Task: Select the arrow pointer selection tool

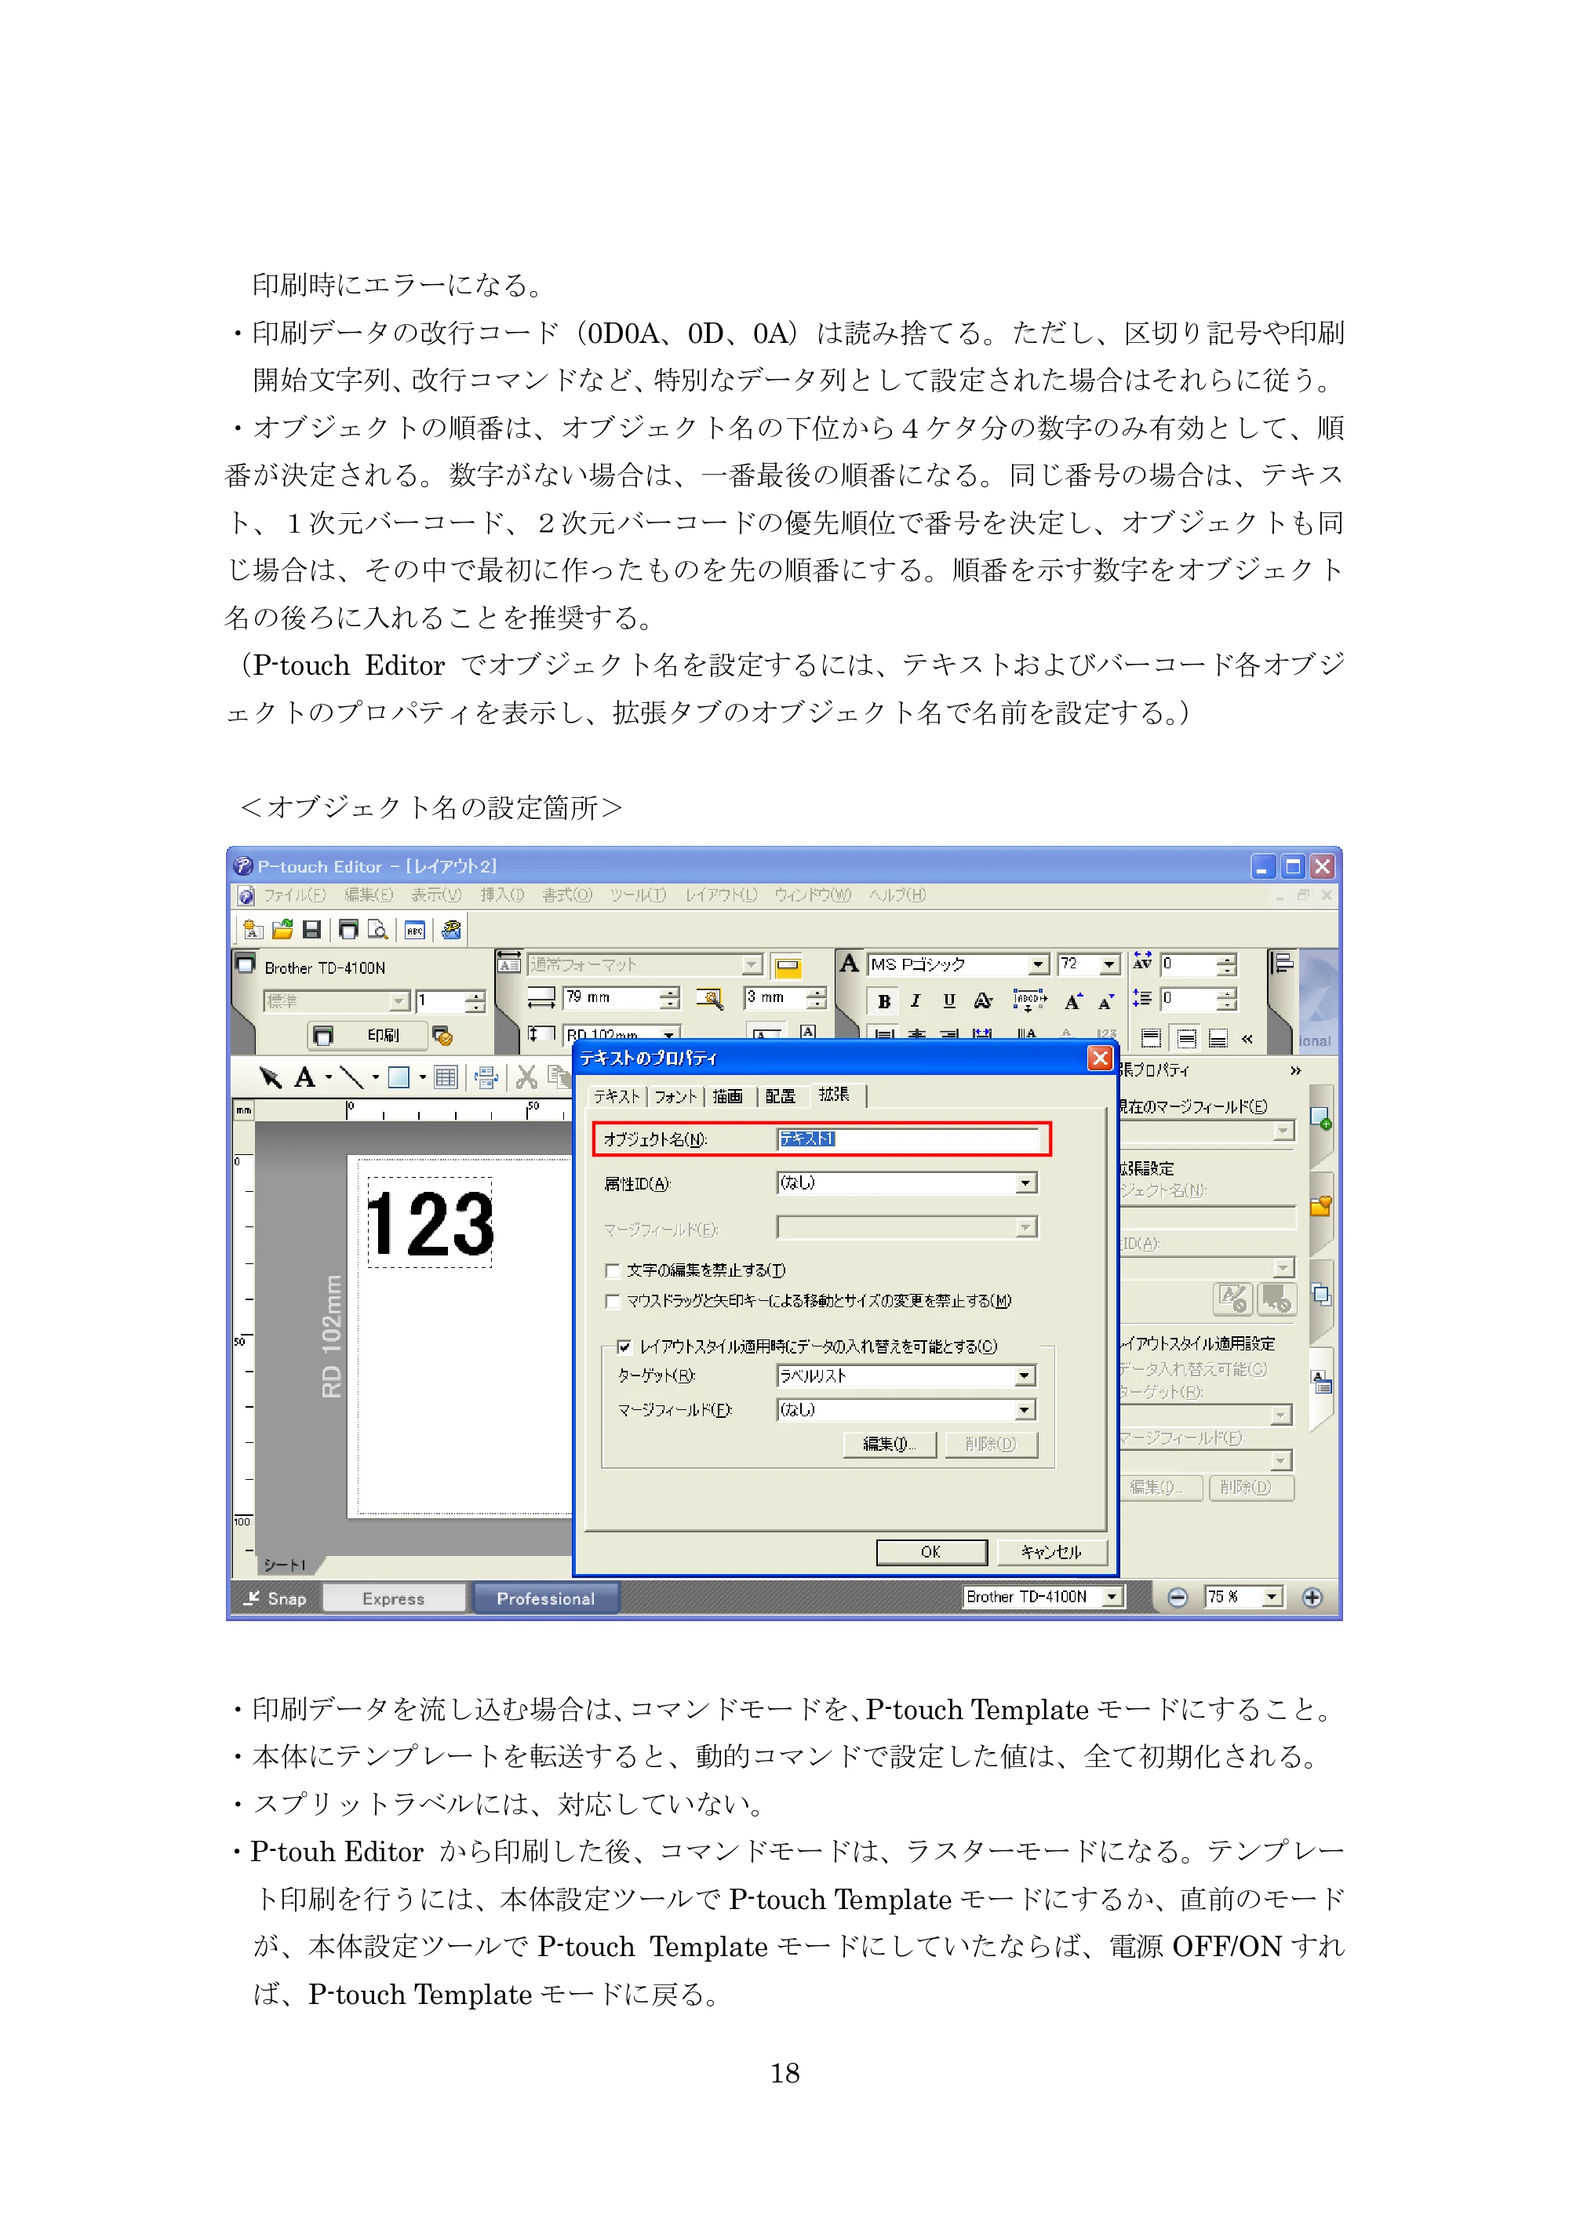Action: [270, 1077]
